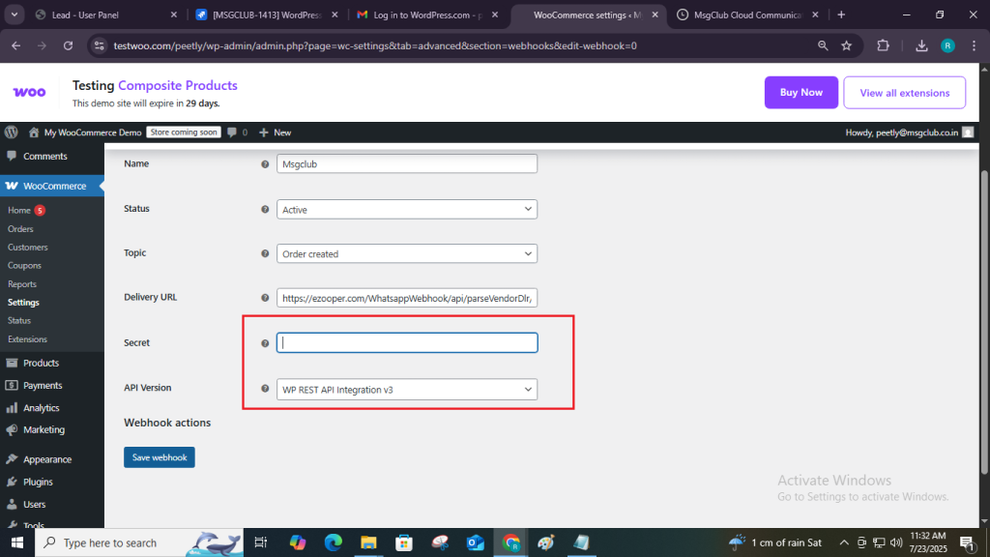The width and height of the screenshot is (990, 557).
Task: Bookmark this page with the star
Action: [847, 45]
